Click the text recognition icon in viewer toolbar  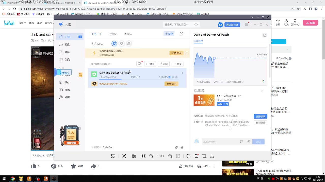[124, 156]
